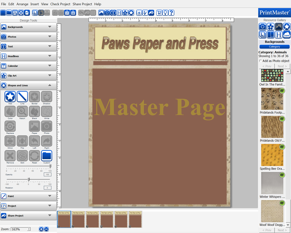Open the Insert menu
Image resolution: width=291 pixels, height=233 pixels.
(35, 4)
